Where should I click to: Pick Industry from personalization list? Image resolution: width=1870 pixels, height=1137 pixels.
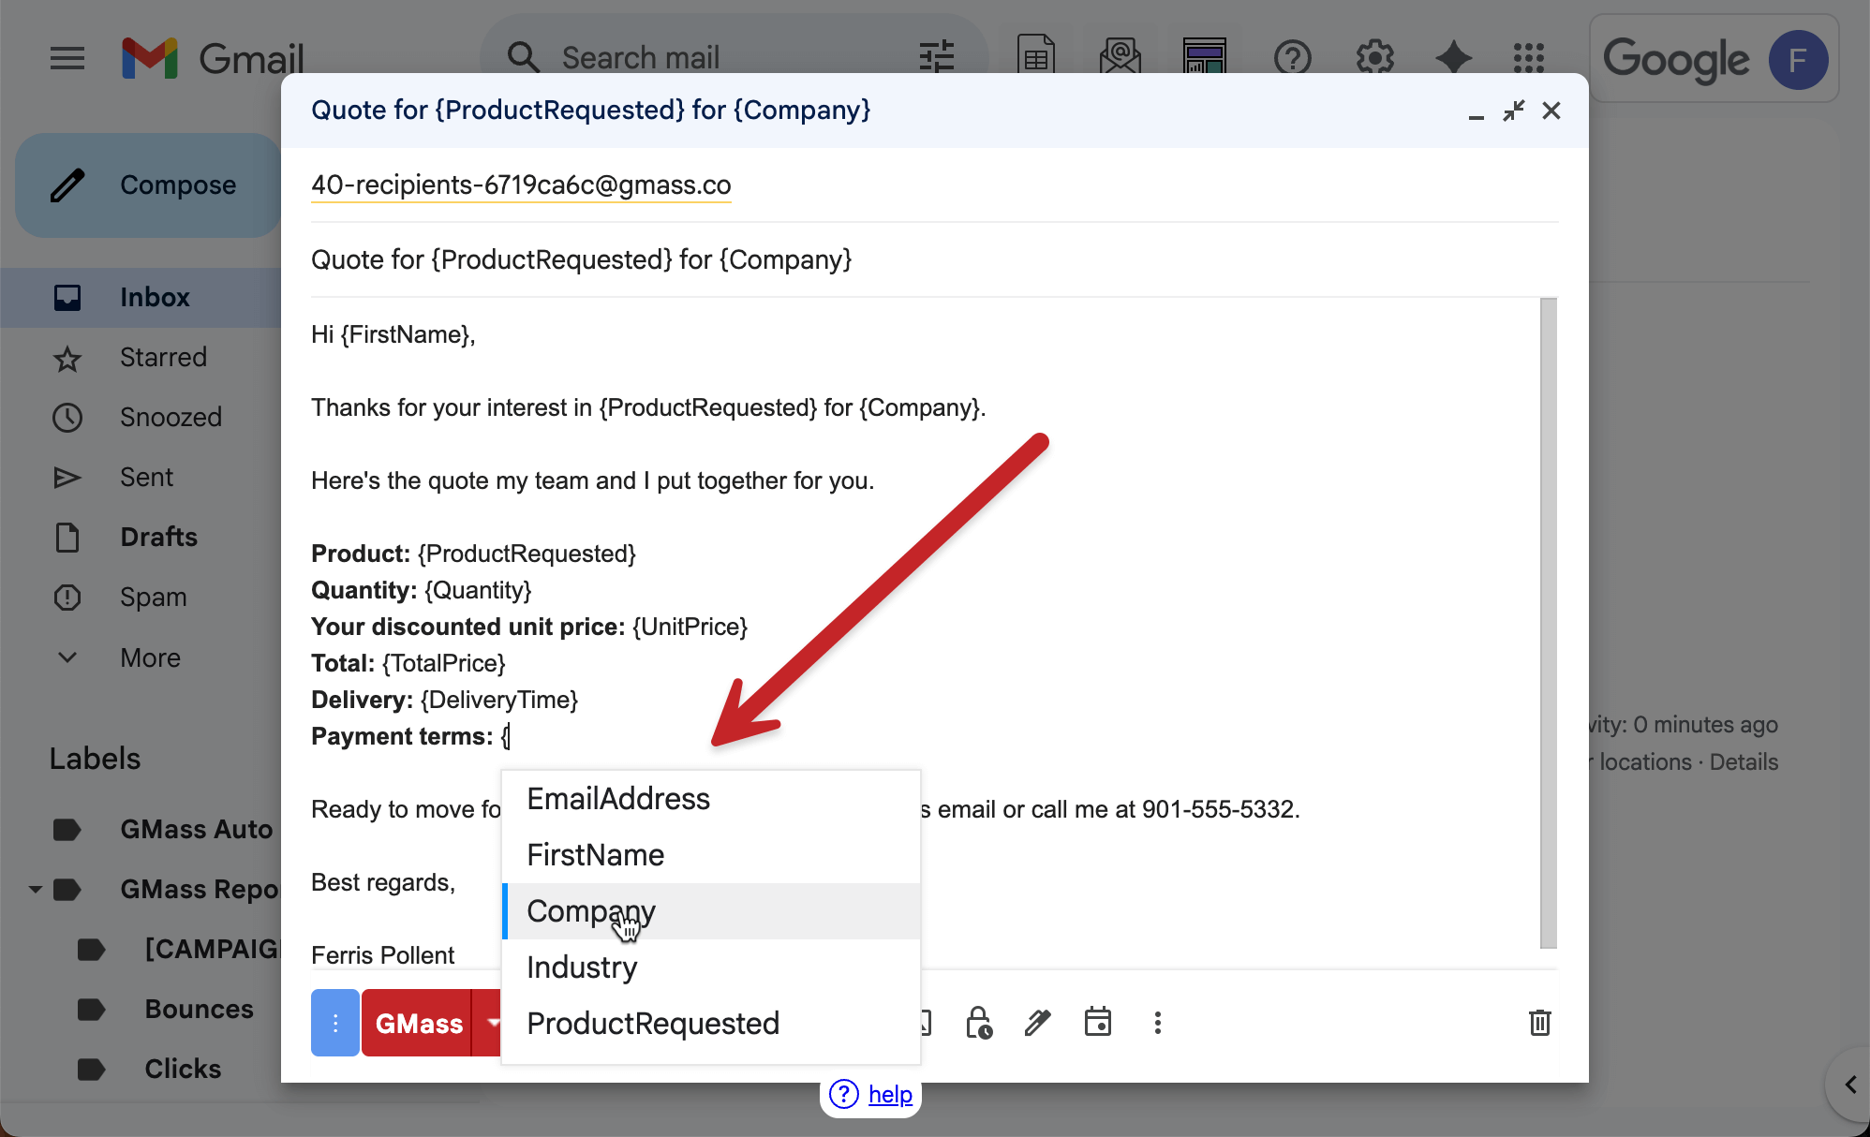582,967
